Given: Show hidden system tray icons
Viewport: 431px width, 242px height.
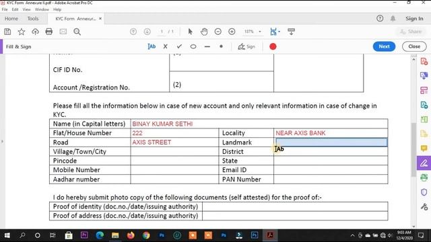Looking at the screenshot, I should pyautogui.click(x=352, y=235).
